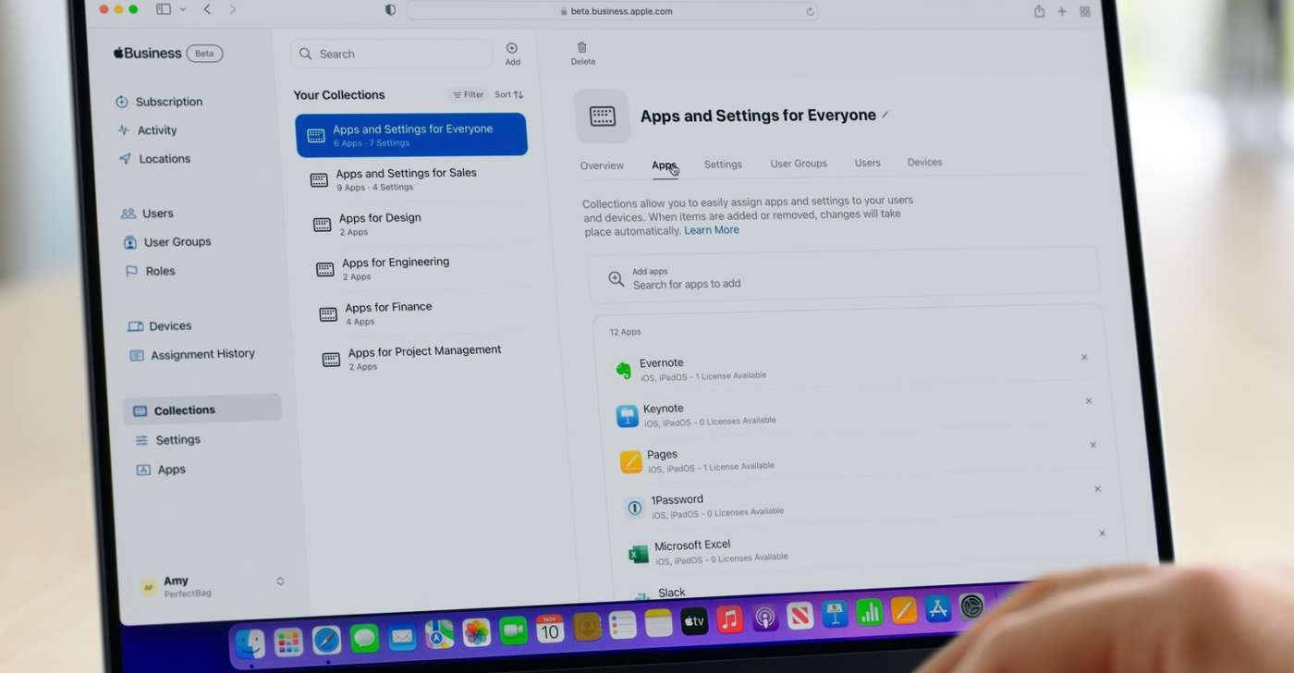Select the Apps tab of the collection
Image resolution: width=1294 pixels, height=673 pixels.
click(x=665, y=165)
